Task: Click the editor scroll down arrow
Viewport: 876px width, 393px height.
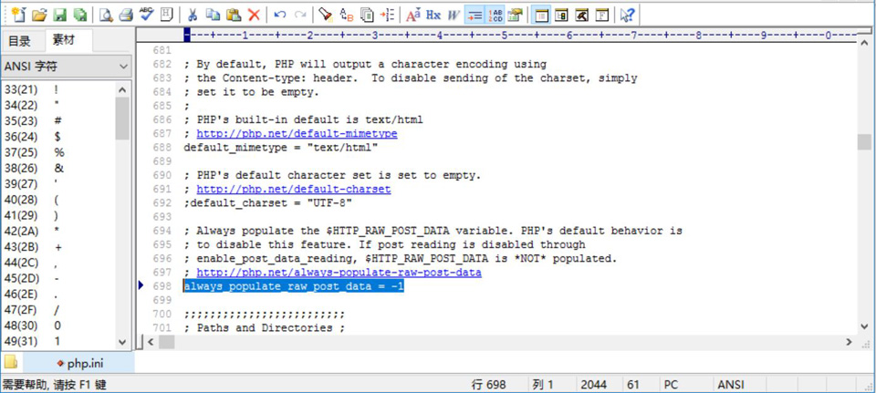Action: (864, 327)
